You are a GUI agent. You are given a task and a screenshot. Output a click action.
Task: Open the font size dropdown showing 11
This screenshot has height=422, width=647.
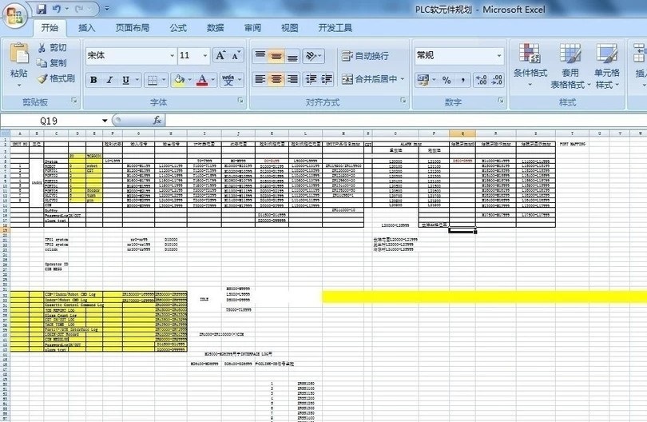coord(205,55)
